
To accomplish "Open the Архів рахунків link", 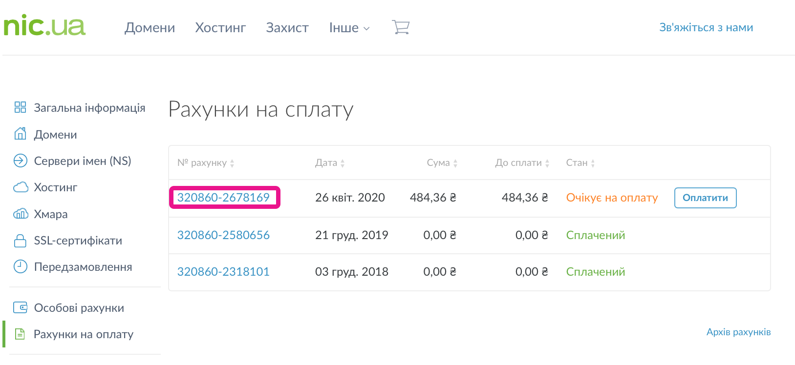I will coord(738,332).
